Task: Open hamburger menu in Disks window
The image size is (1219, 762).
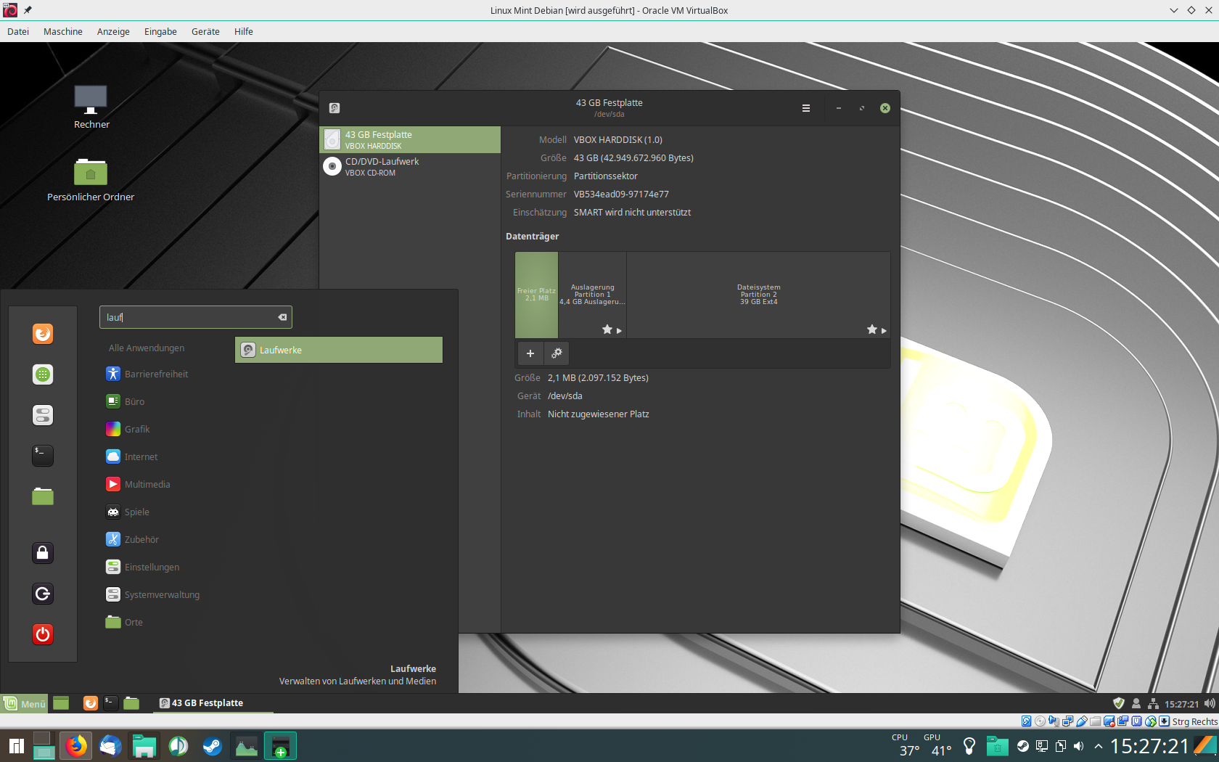Action: click(805, 108)
